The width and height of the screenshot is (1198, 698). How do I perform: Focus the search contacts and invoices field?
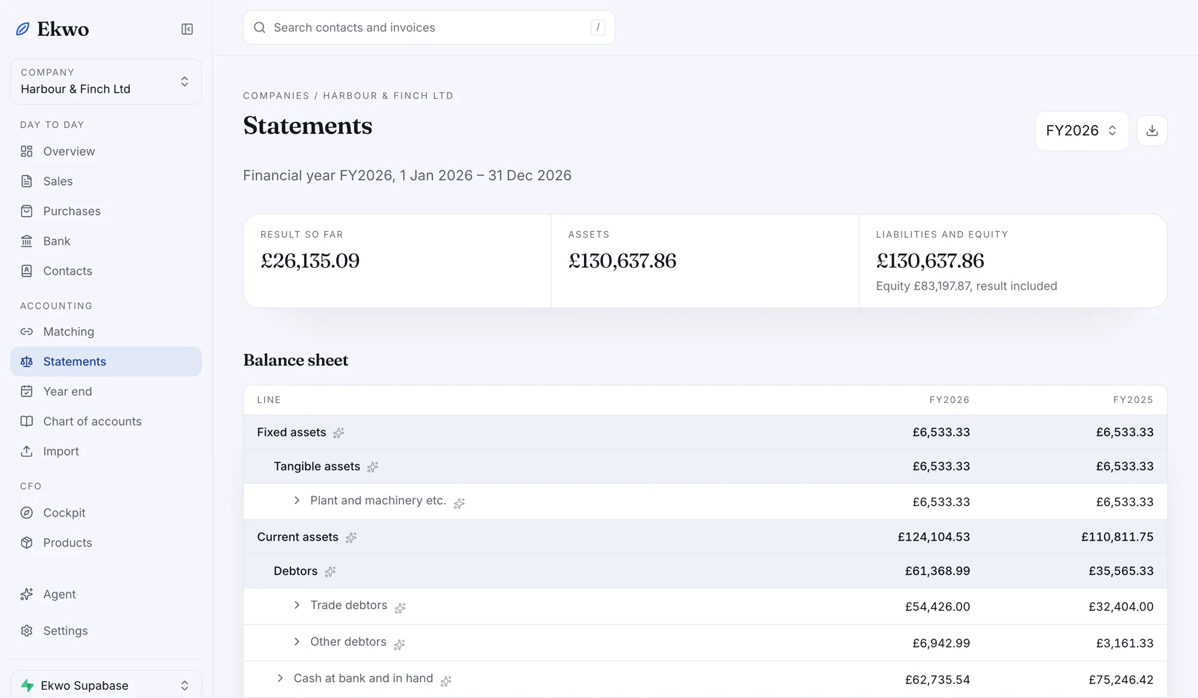pos(429,28)
